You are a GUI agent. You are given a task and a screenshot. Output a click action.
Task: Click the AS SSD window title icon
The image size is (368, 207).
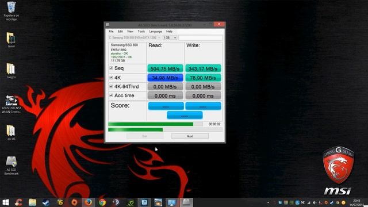pos(108,25)
